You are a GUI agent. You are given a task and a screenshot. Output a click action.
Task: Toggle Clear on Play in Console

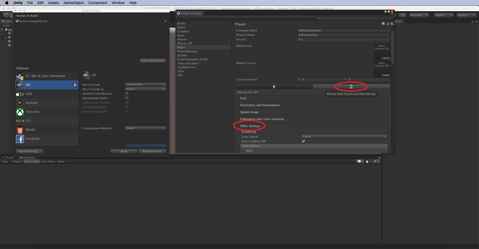point(32,161)
